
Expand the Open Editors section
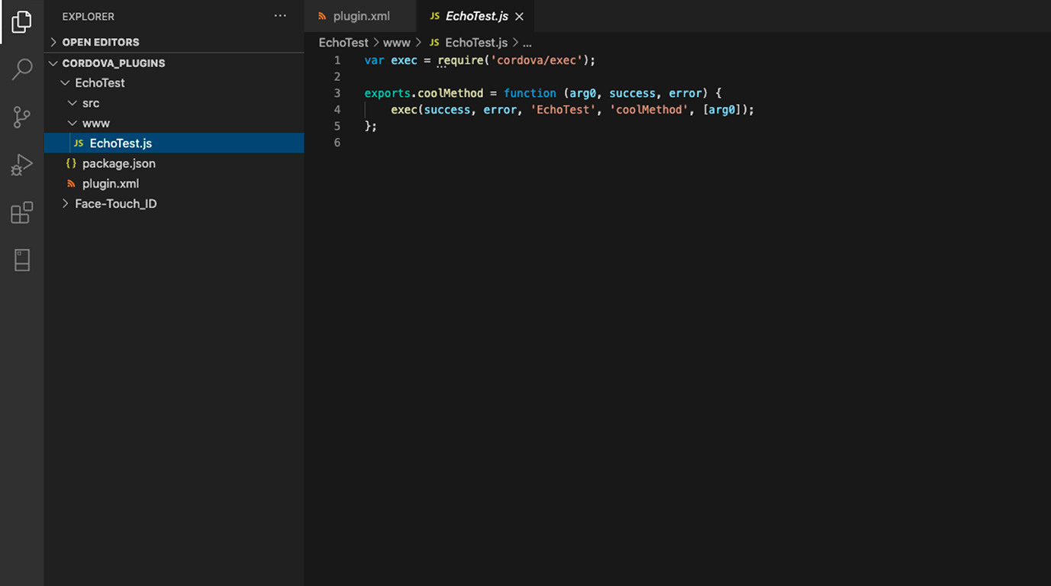point(174,42)
